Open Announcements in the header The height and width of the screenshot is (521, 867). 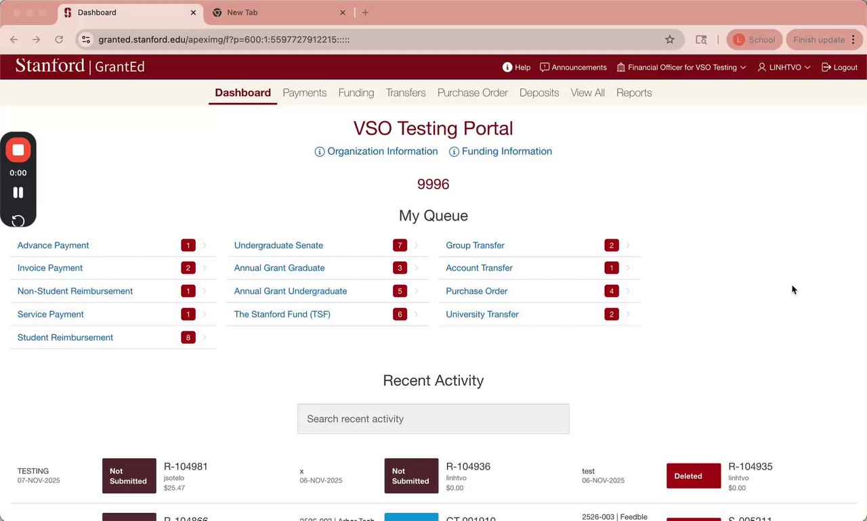point(573,67)
